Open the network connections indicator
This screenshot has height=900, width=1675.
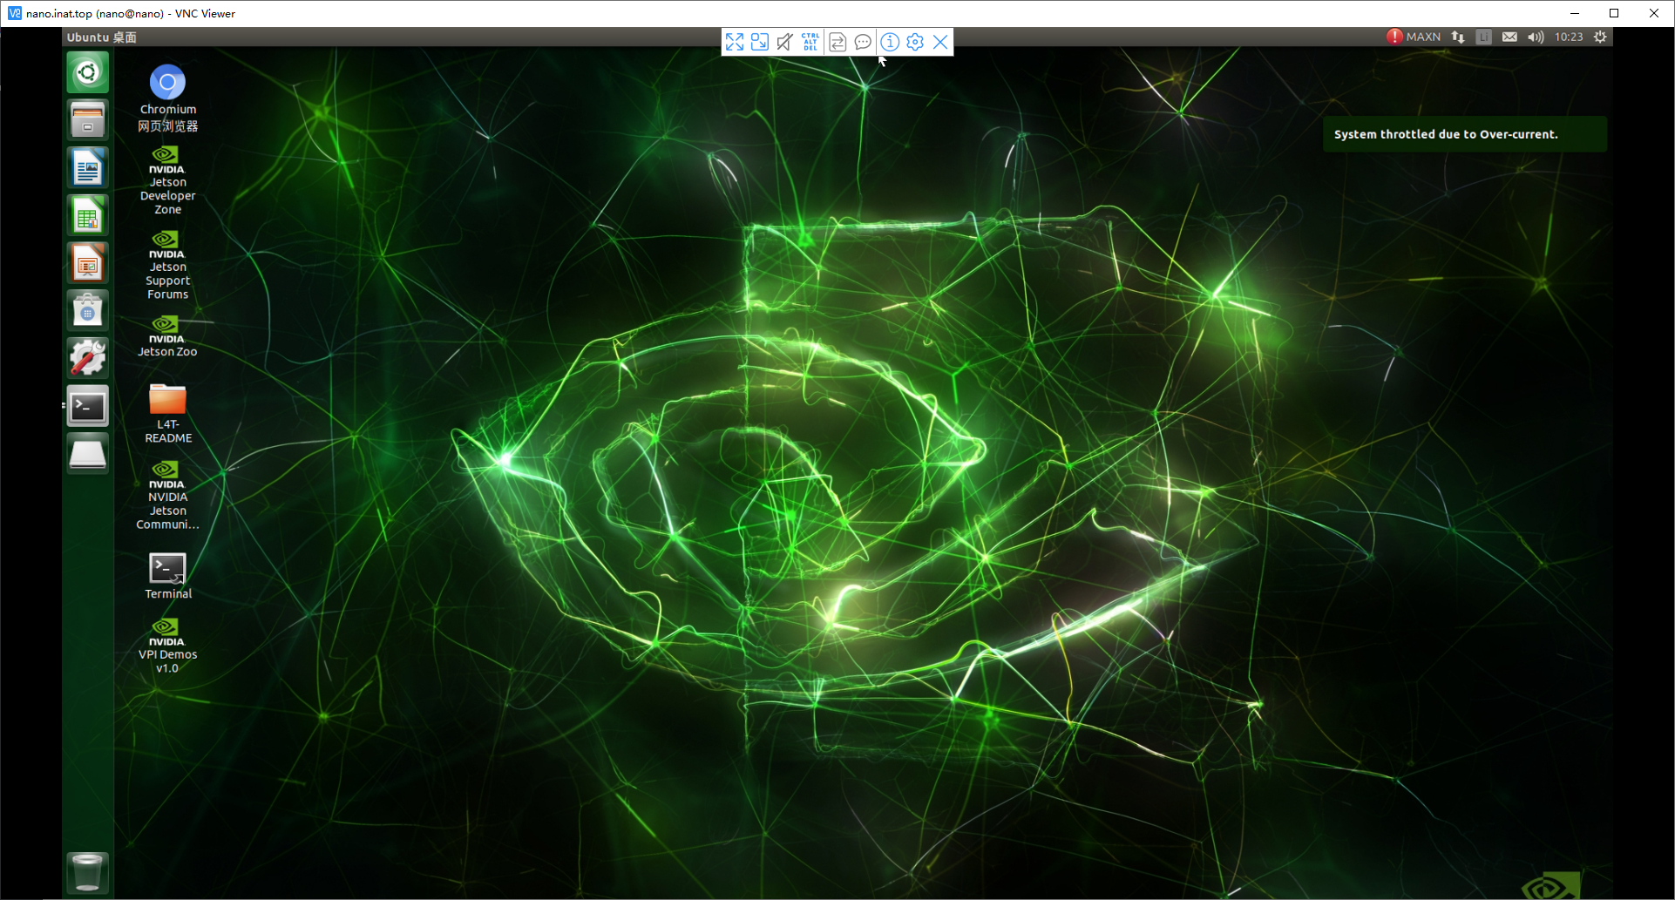pos(1458,37)
